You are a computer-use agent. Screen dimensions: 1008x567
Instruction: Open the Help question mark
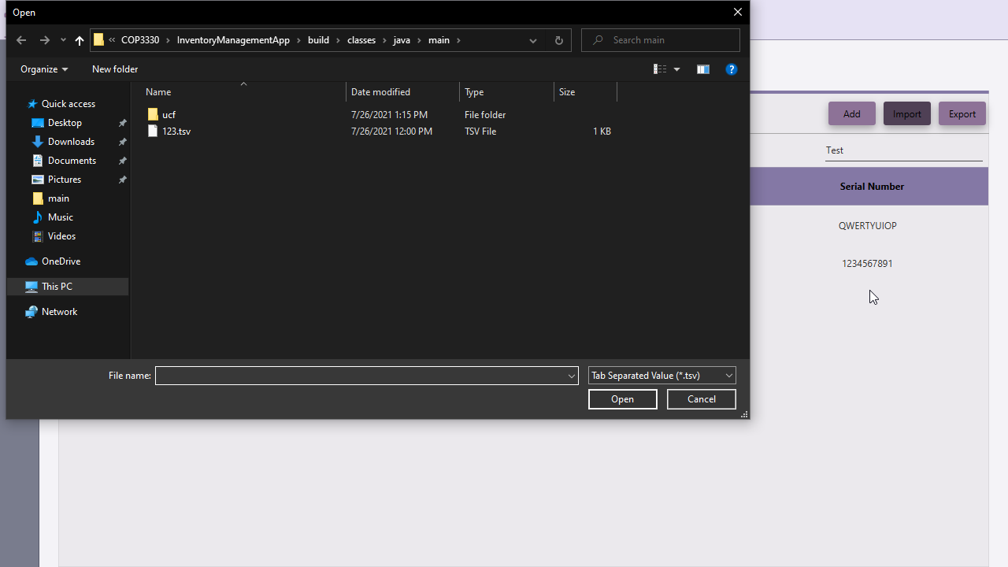[x=732, y=69]
